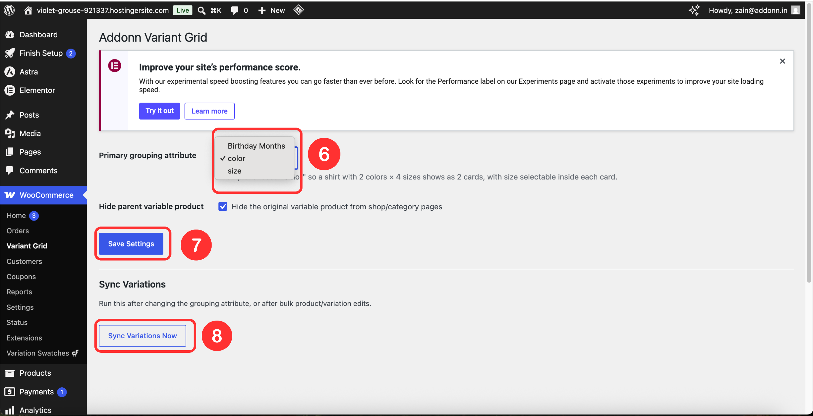Go to WooCommerce Orders
This screenshot has width=813, height=416.
click(x=18, y=231)
